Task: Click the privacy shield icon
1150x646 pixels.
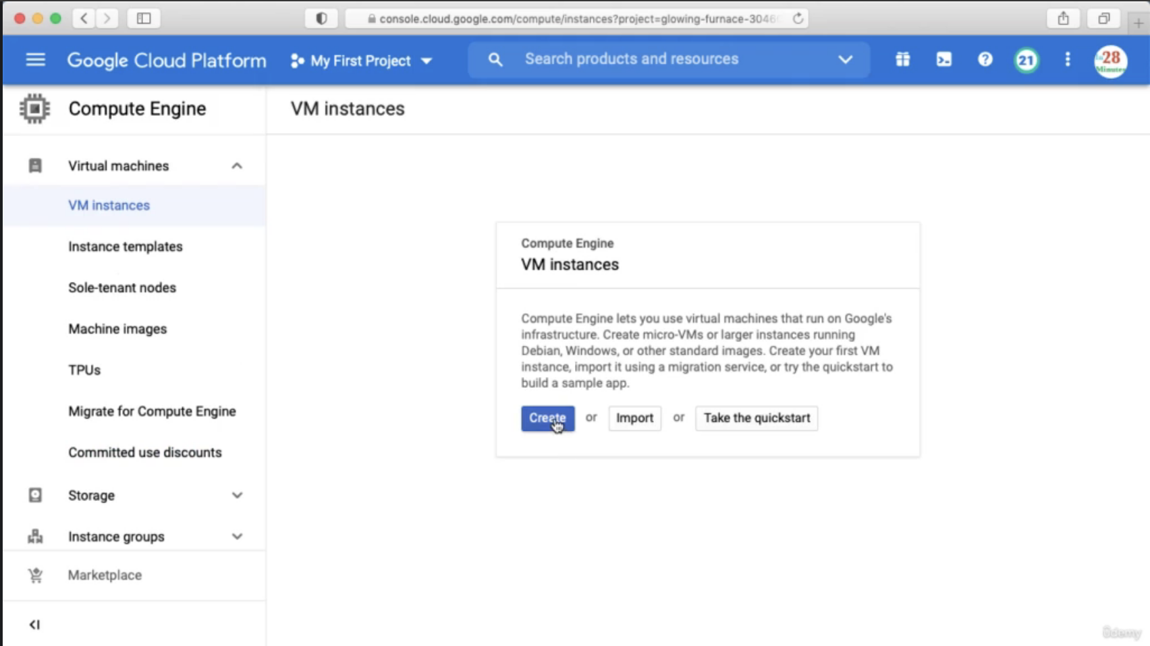Action: tap(321, 19)
